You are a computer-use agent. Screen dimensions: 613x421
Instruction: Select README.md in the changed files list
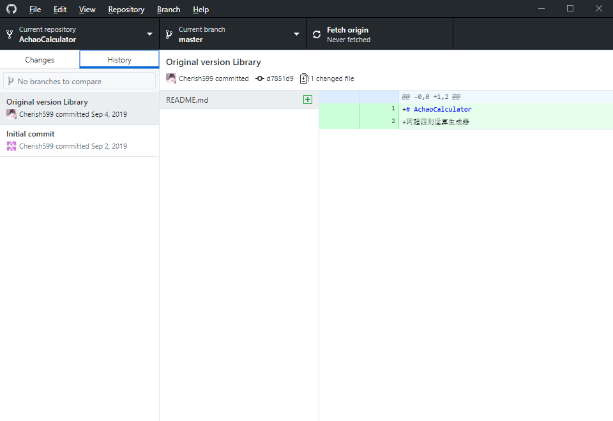click(x=239, y=100)
